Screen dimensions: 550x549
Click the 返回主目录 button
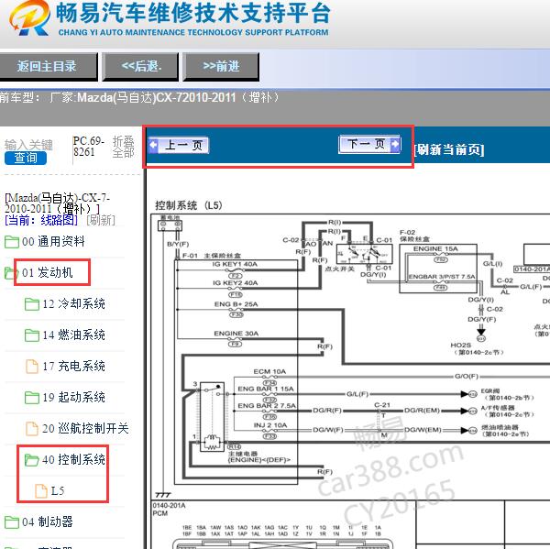tap(49, 66)
